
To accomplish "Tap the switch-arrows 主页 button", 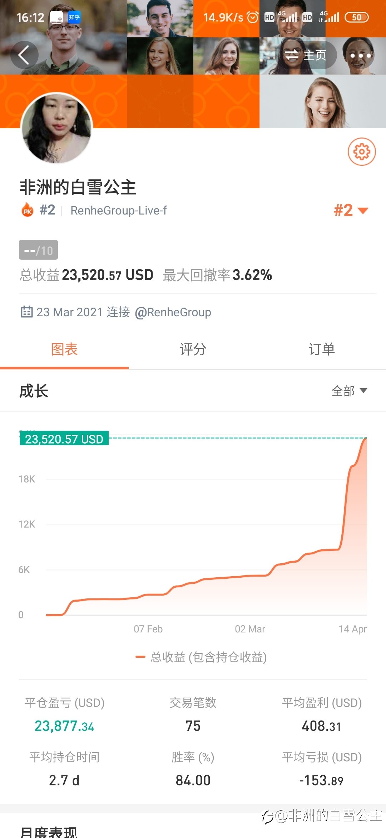I will point(305,55).
